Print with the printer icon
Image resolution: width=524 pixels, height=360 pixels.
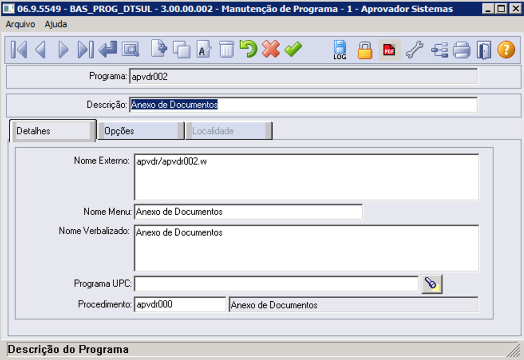coord(461,50)
